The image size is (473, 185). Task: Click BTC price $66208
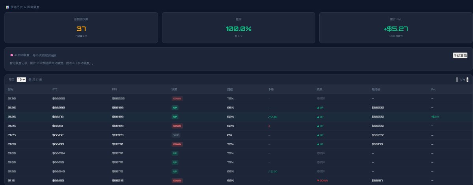coord(59,98)
